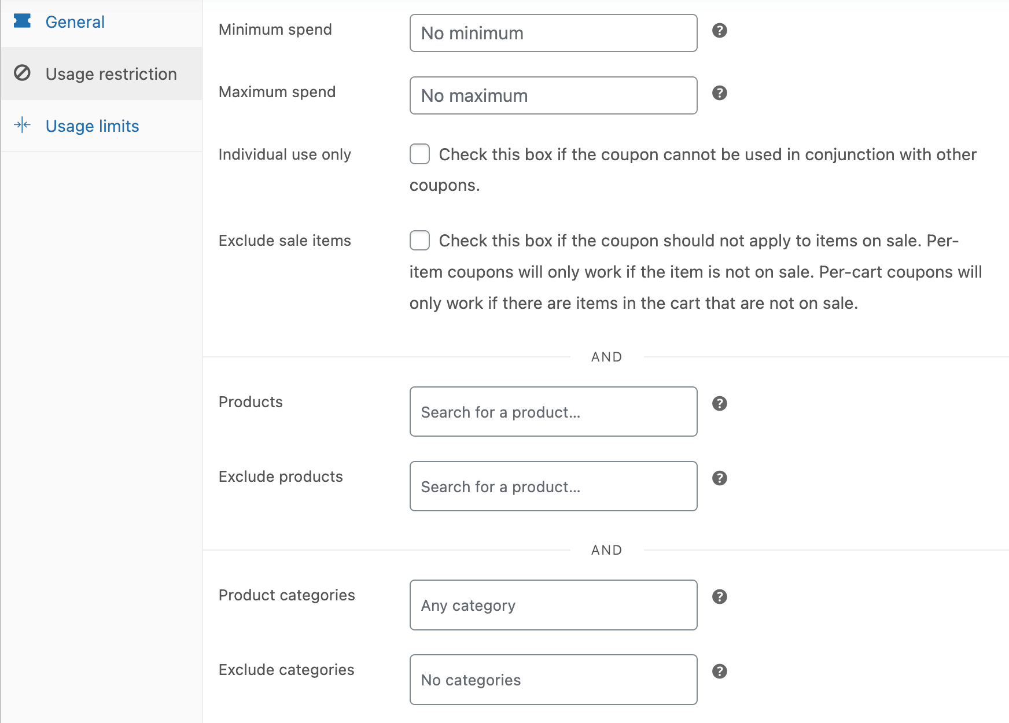Click the ticket icon beside General
This screenshot has width=1009, height=723.
[x=22, y=21]
